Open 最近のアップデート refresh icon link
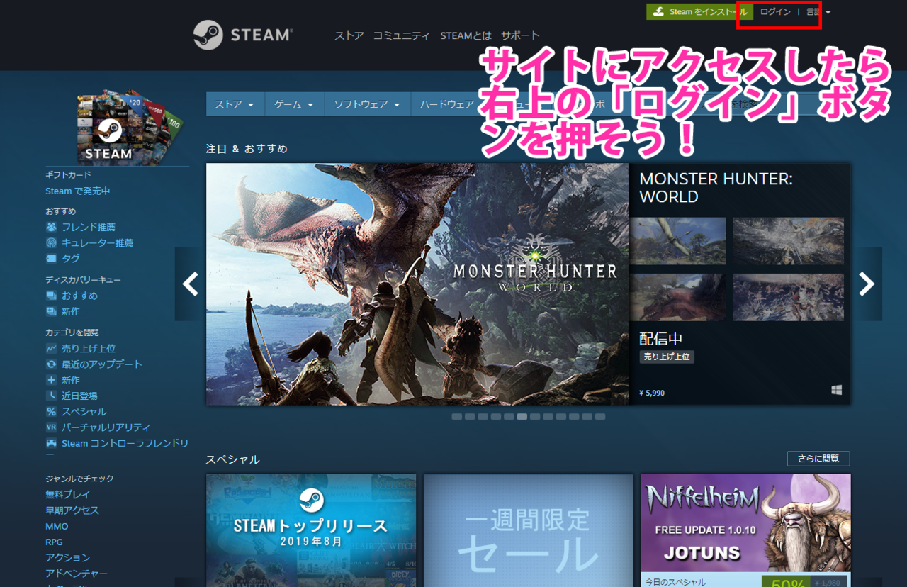The width and height of the screenshot is (907, 587). 94,364
